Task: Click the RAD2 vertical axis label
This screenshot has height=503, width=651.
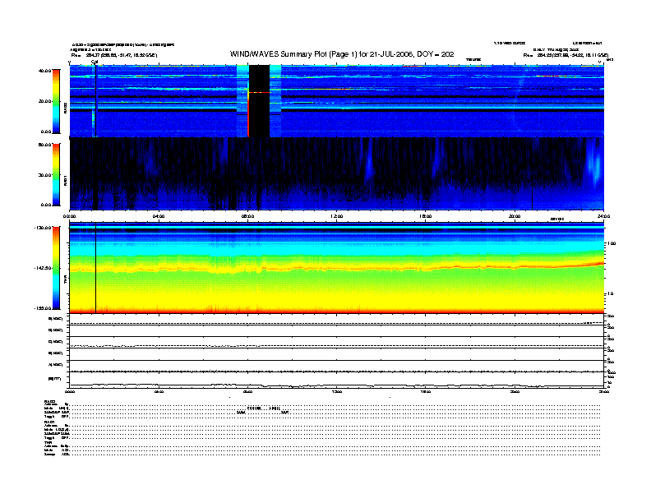Action: [x=65, y=108]
